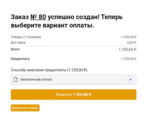Expand the payment method chevron arrow
Viewport: 162px width, 114px height.
pos(131,80)
